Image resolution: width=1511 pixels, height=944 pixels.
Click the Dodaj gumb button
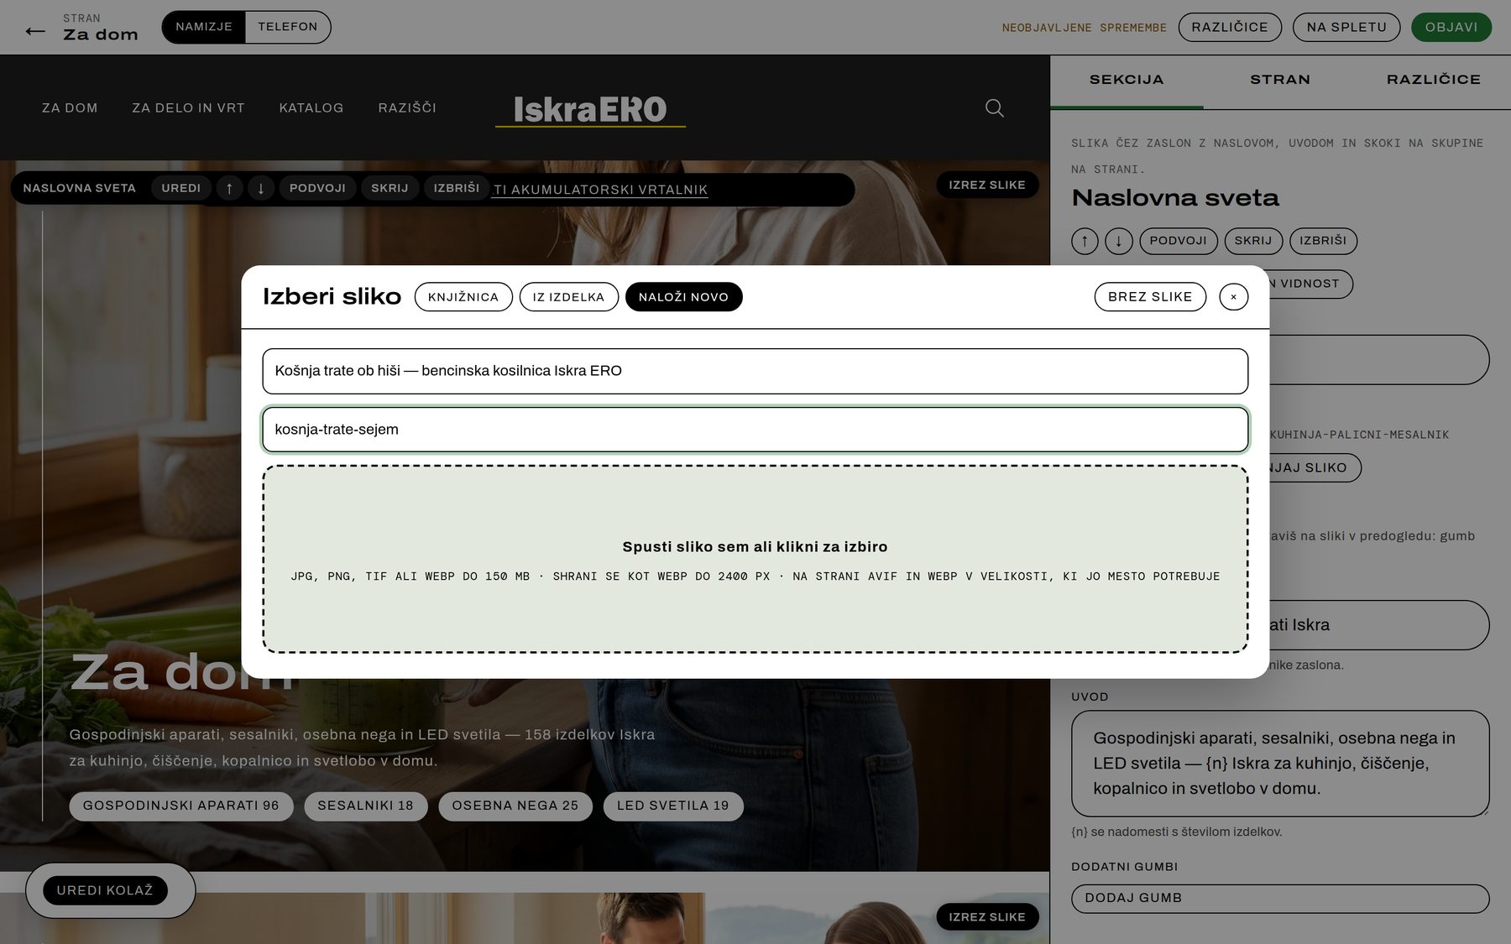click(x=1280, y=899)
